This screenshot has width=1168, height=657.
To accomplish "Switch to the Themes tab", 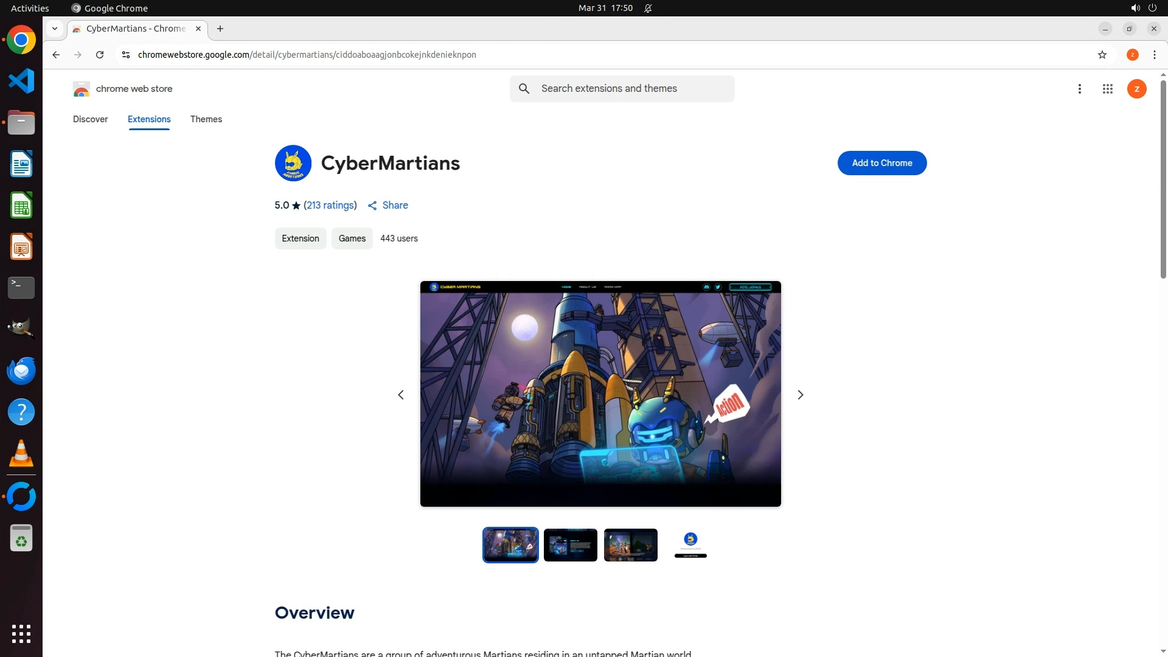I will (206, 119).
